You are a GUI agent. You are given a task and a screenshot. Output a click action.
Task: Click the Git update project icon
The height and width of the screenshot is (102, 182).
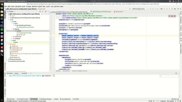[164, 9]
